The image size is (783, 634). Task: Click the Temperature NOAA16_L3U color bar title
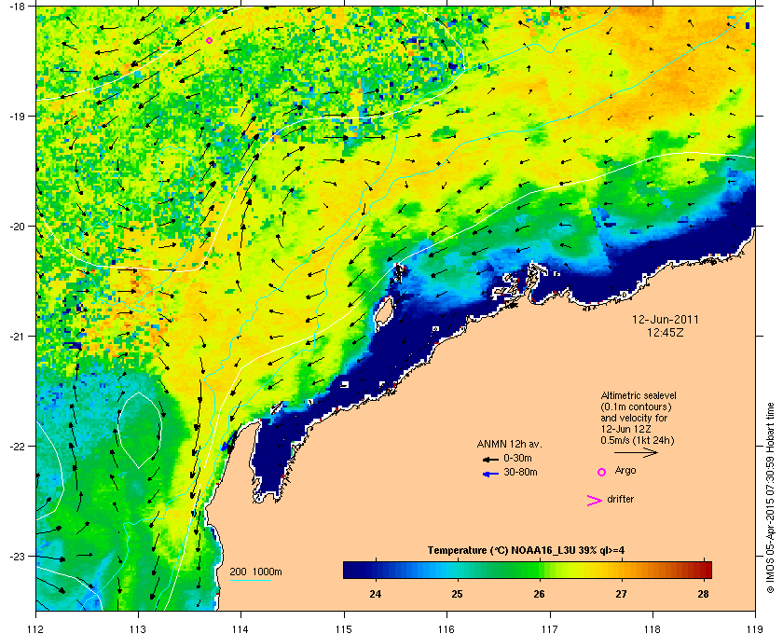coord(526,550)
